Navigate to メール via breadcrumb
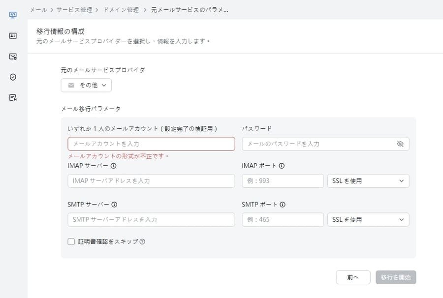 pos(38,9)
